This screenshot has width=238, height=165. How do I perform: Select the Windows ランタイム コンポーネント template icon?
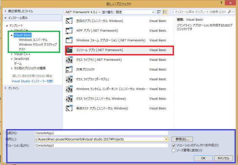(x=69, y=89)
